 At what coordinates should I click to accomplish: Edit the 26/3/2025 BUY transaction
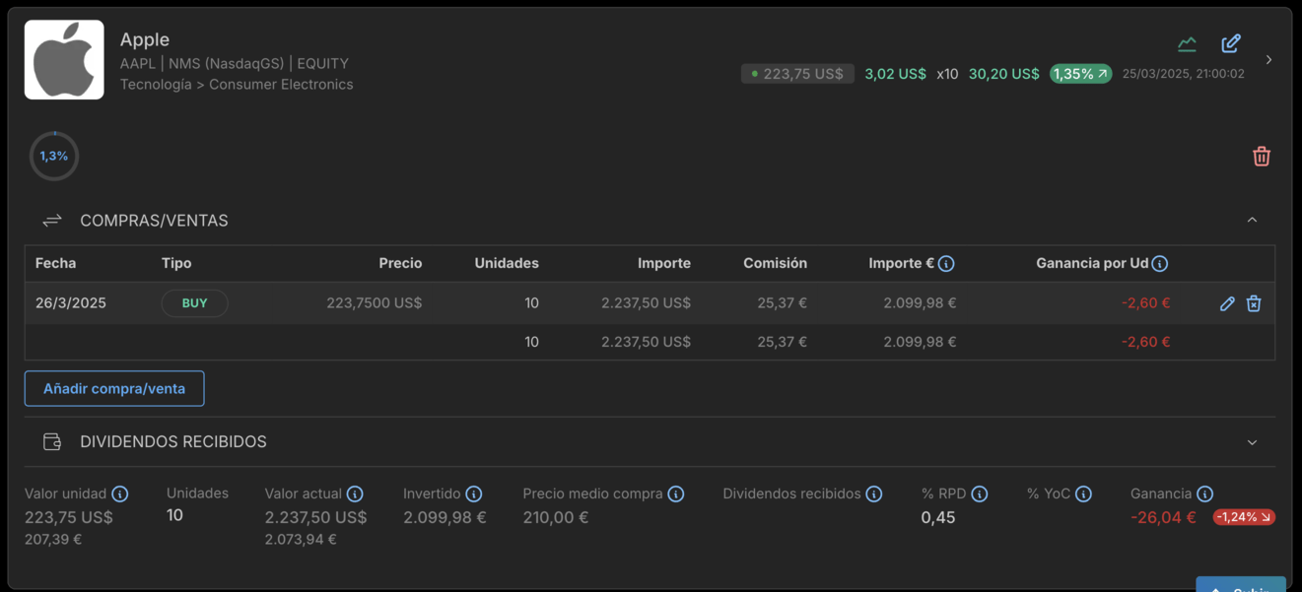click(1227, 303)
